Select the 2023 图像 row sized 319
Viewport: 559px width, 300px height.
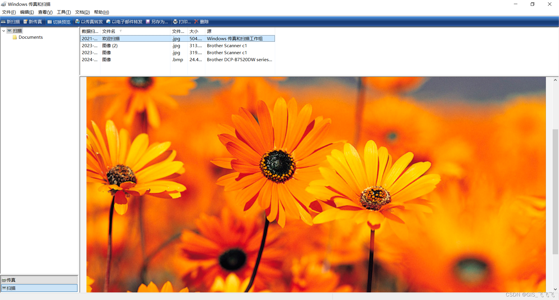click(x=178, y=53)
